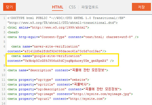The width and height of the screenshot is (152, 105).
Task: Click line number 2 in gutter
Action: pyautogui.click(x=4, y=27)
